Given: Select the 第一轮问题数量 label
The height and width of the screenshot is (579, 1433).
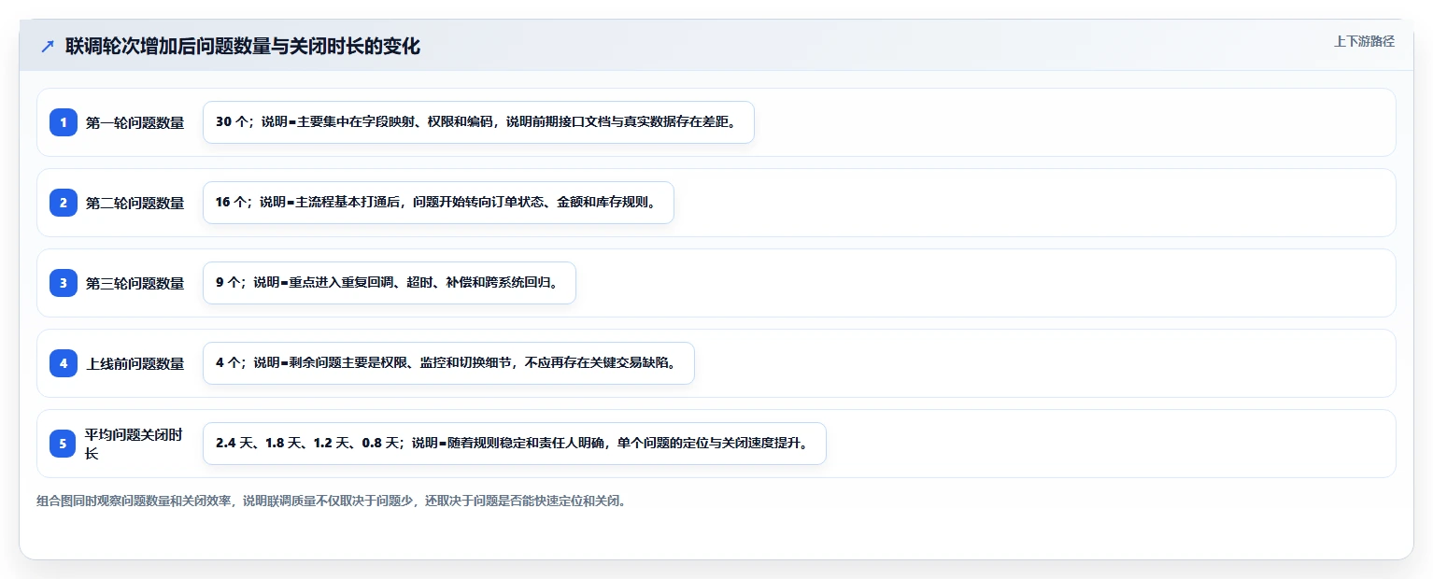Looking at the screenshot, I should (135, 122).
